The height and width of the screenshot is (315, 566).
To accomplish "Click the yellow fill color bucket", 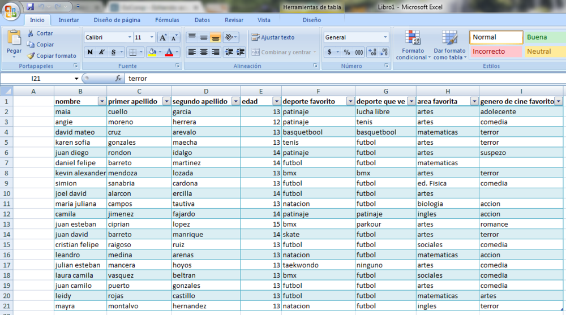I will (151, 52).
